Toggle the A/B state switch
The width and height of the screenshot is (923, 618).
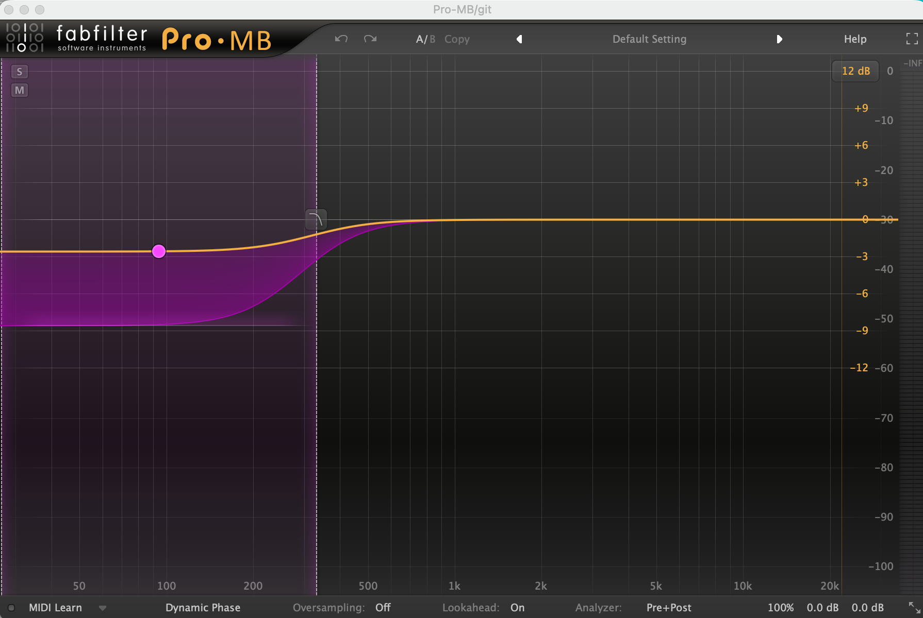(425, 39)
